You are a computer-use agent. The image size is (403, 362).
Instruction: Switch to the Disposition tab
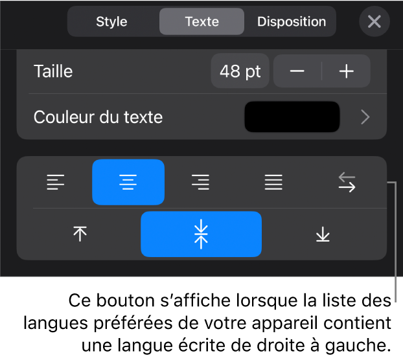point(292,21)
